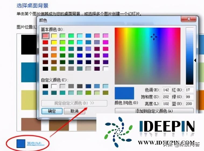Click the 取消 (Cancel) button
Image resolution: width=204 pixels, height=151 pixels.
point(74,111)
